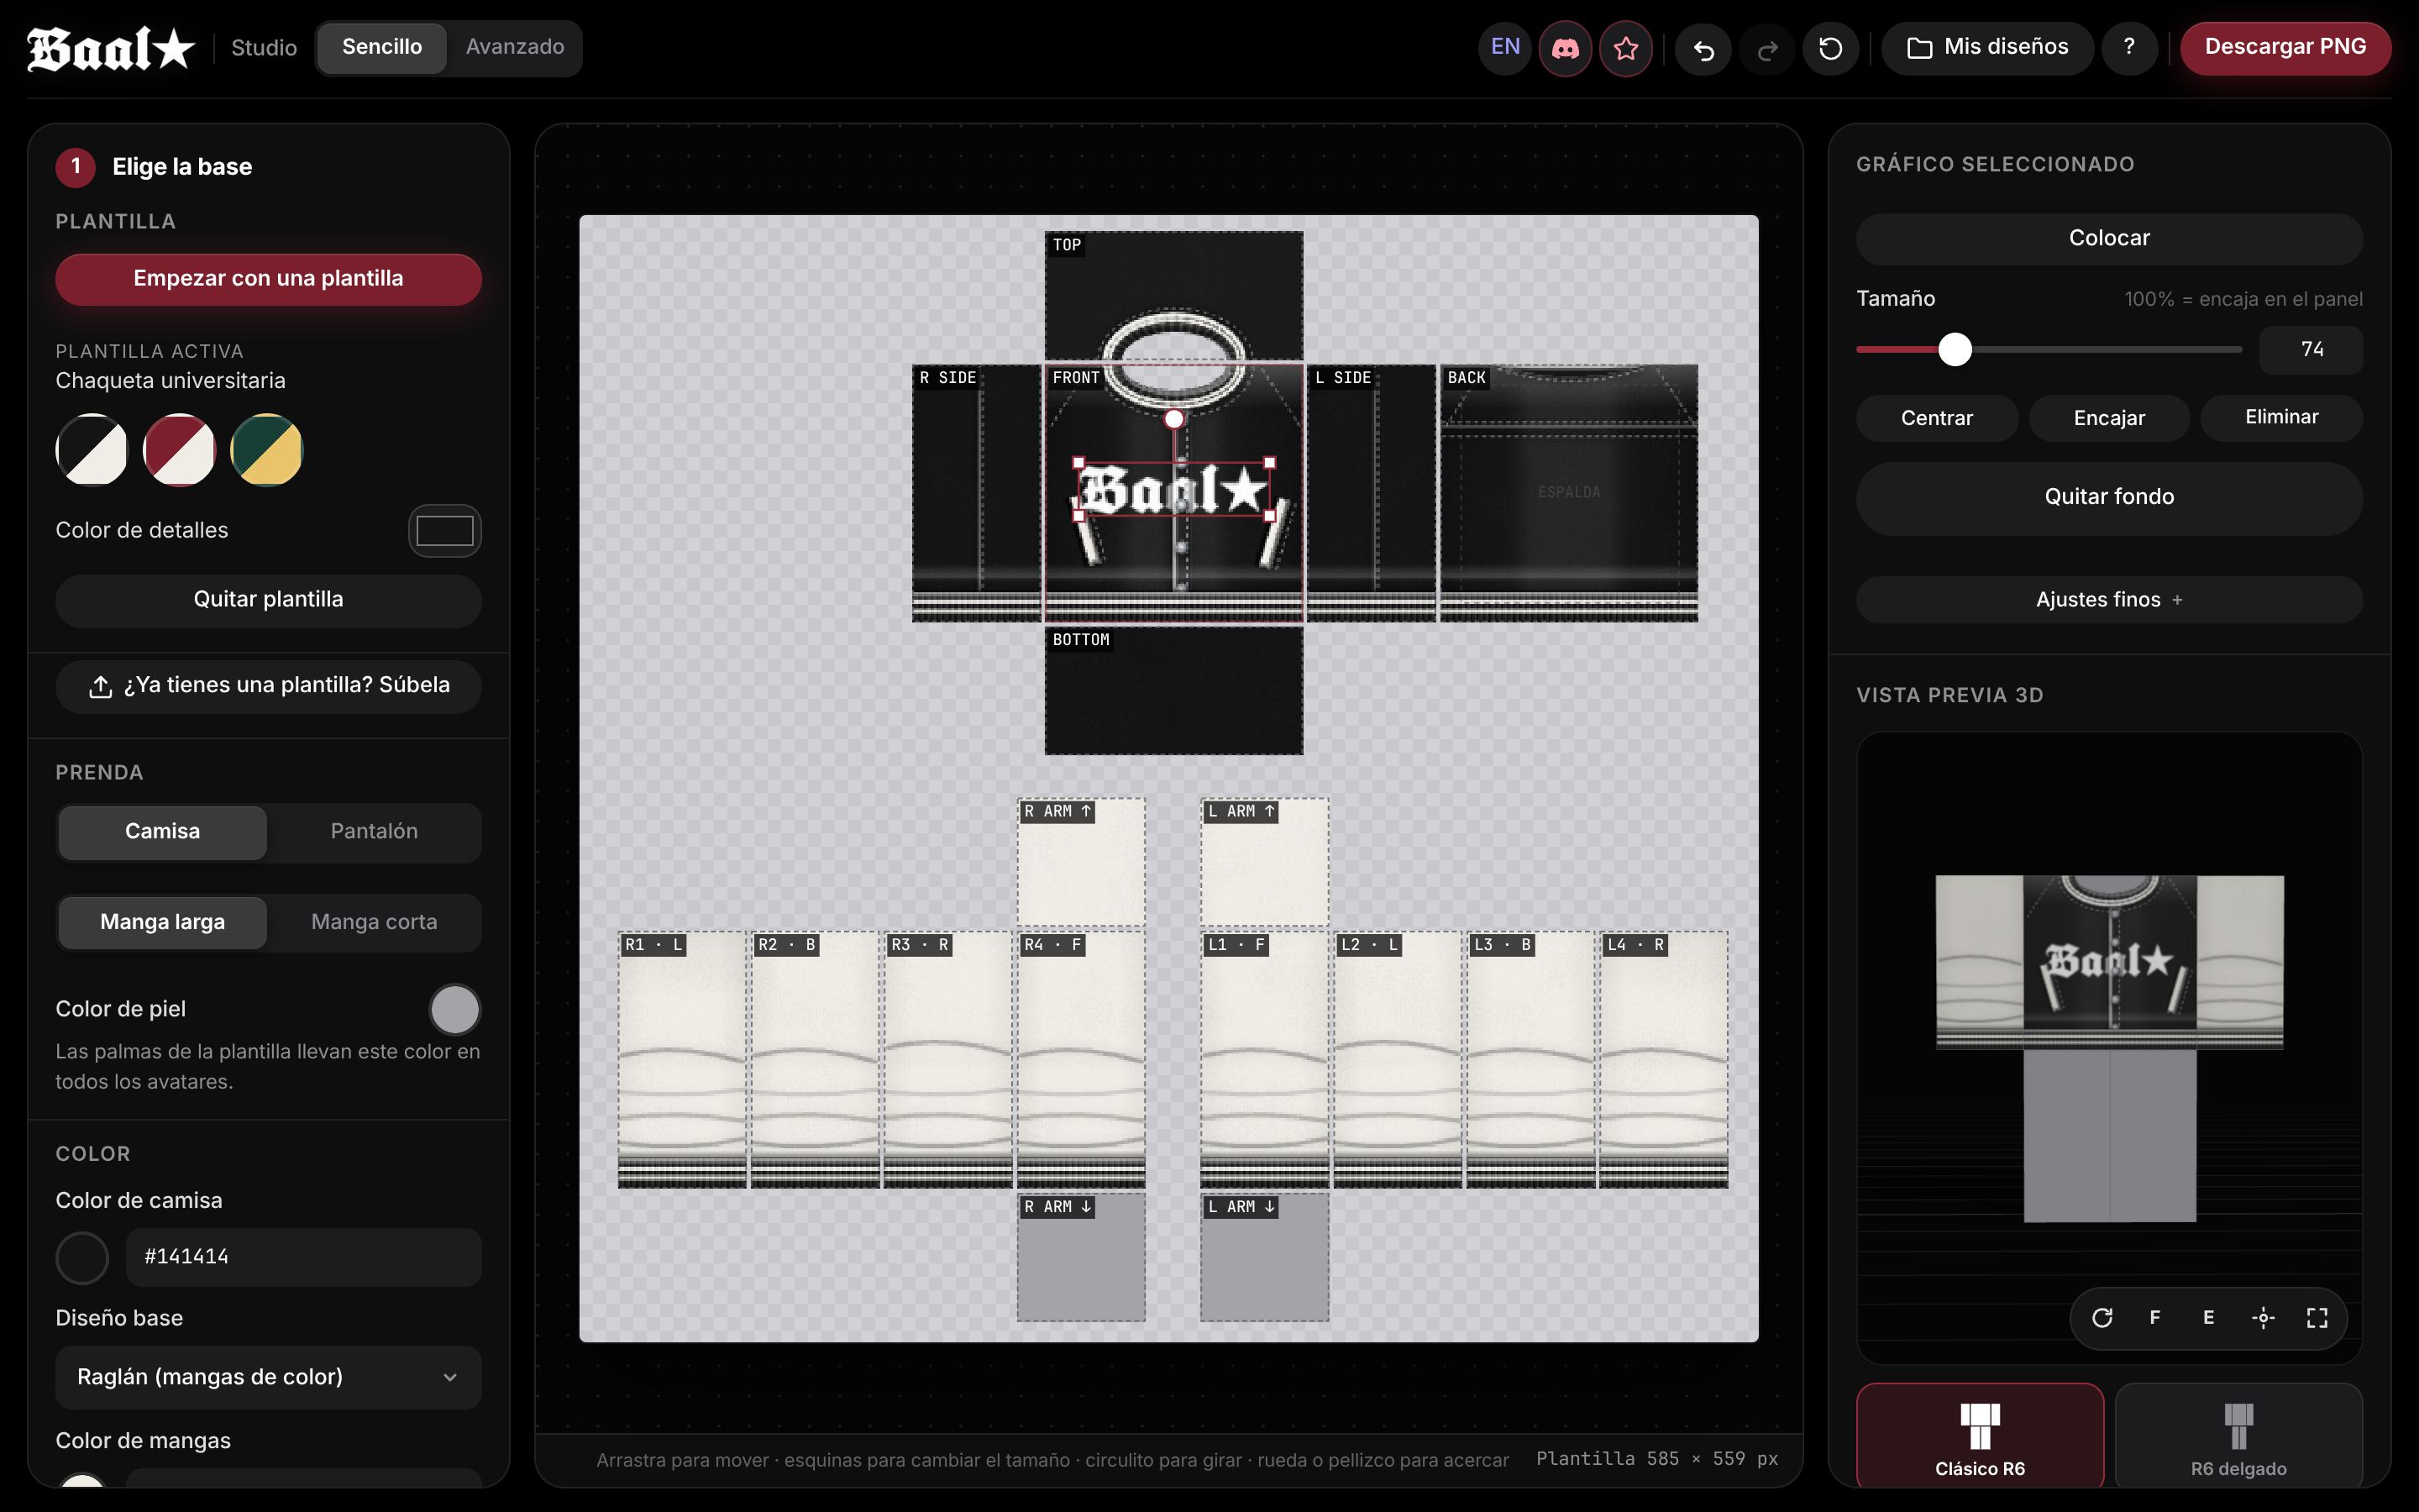Center the selected graphic with Centrar
Viewport: 2419px width, 1512px height.
1937,418
